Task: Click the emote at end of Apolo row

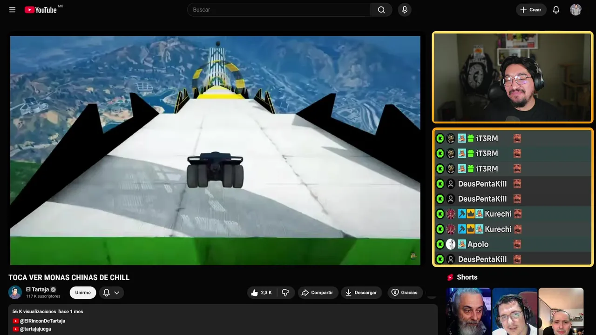Action: (x=517, y=244)
